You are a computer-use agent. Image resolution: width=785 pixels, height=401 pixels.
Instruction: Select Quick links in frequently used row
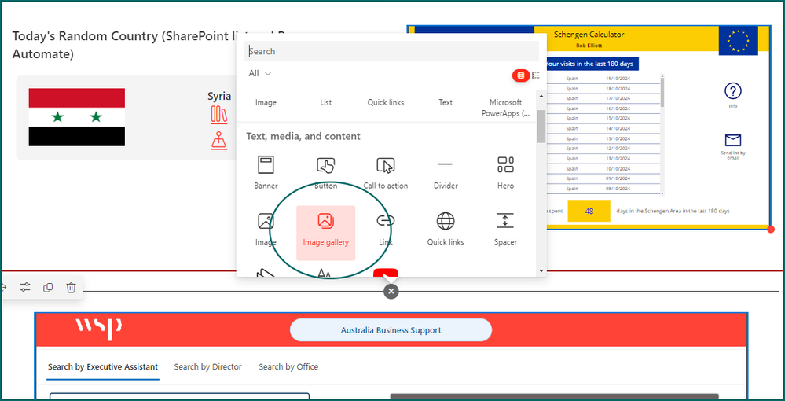coord(386,102)
